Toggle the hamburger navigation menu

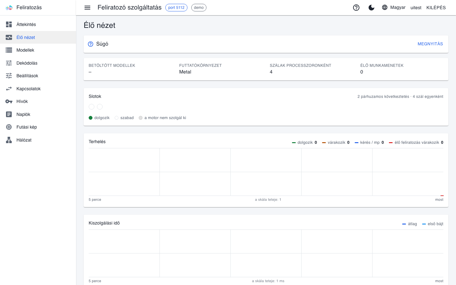pos(87,8)
